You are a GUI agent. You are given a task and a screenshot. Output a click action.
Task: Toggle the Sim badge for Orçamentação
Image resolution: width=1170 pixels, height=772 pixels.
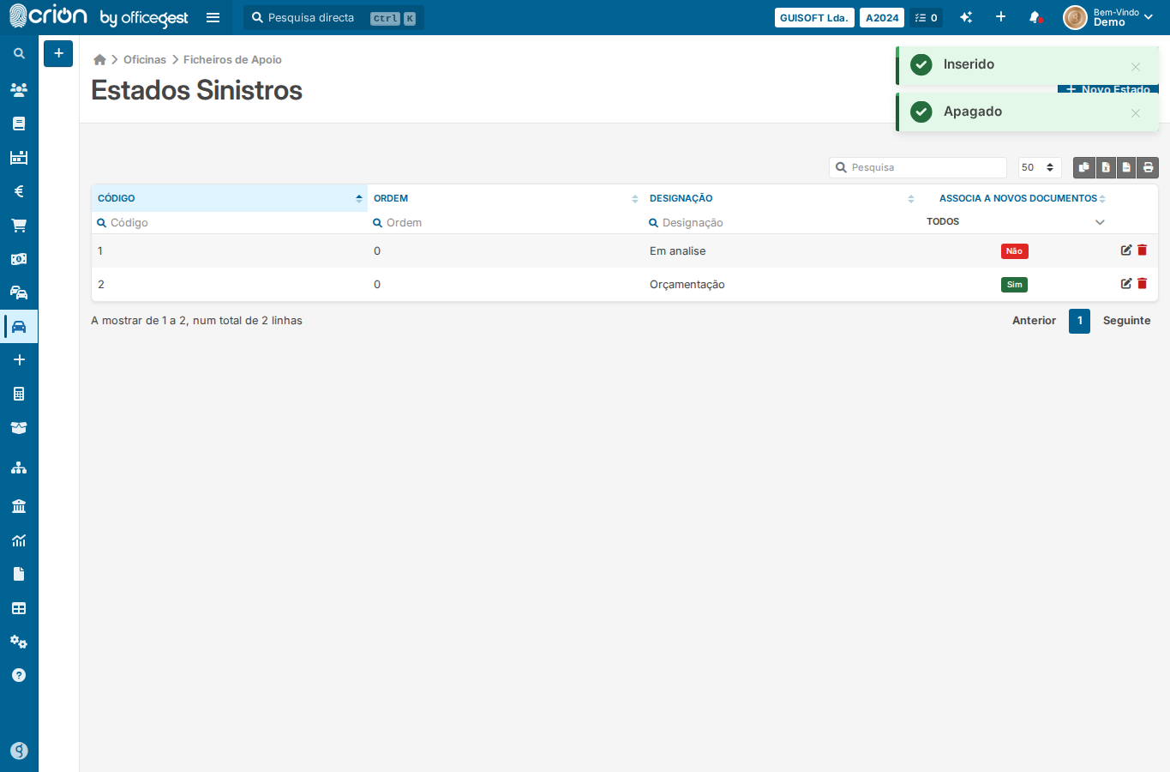coord(1014,285)
